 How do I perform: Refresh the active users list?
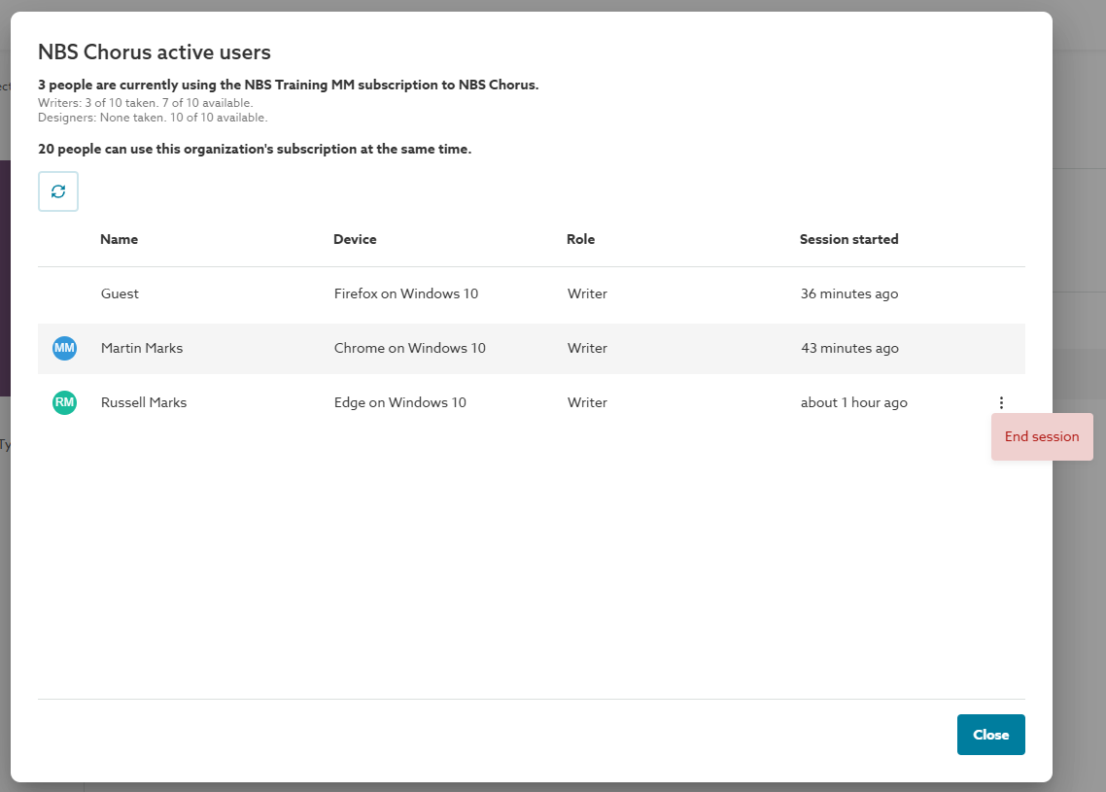[58, 191]
